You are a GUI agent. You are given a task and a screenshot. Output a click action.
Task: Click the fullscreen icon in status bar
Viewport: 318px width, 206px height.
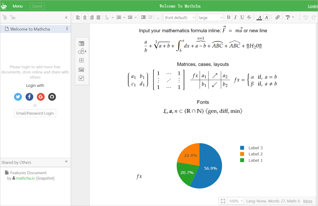[223, 201]
